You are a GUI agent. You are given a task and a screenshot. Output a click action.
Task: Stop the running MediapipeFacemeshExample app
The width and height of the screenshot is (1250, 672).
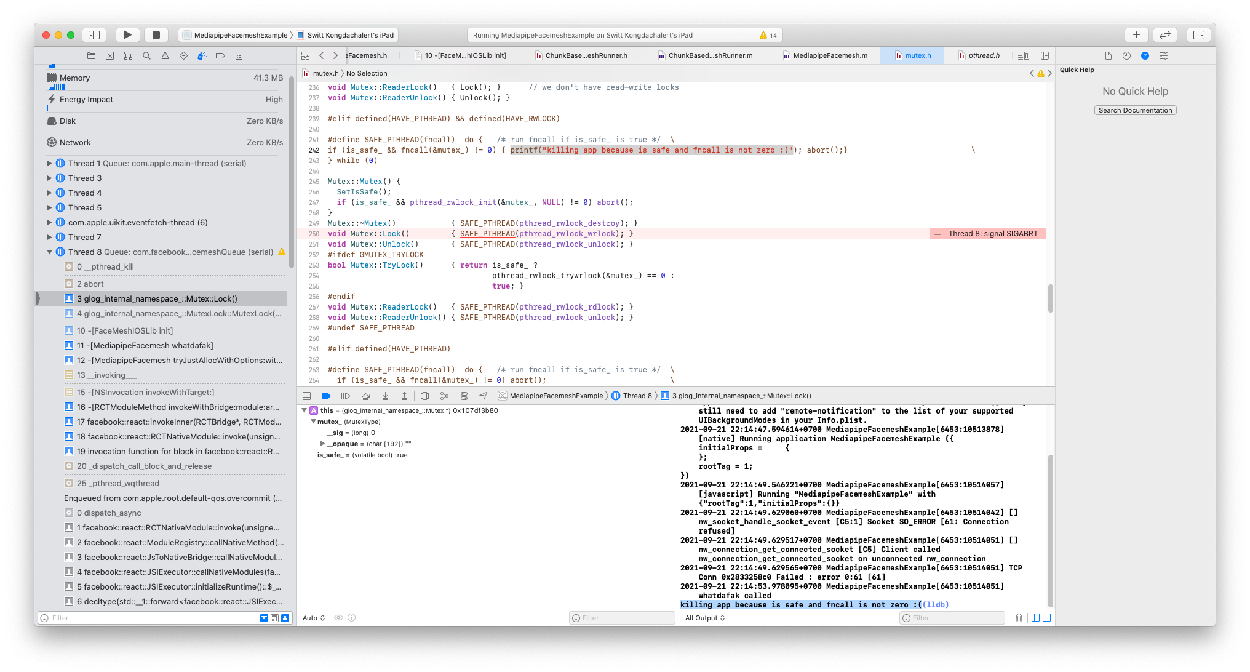(x=156, y=34)
